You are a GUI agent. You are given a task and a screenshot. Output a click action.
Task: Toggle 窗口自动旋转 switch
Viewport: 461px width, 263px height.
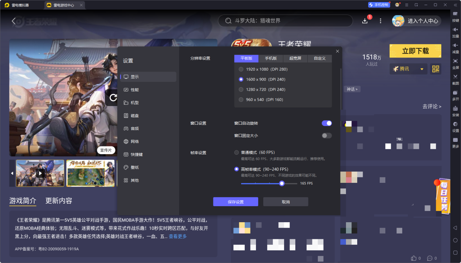[x=327, y=123]
